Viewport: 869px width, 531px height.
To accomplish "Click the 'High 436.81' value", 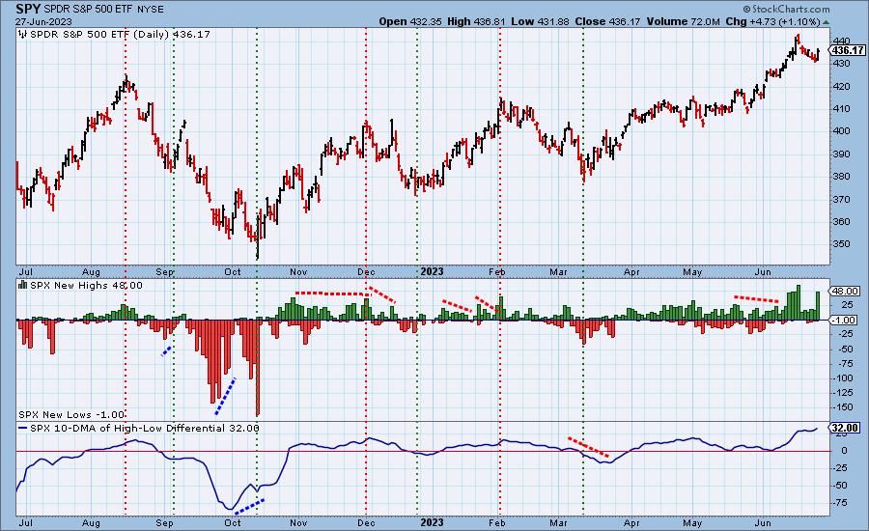I will (477, 21).
